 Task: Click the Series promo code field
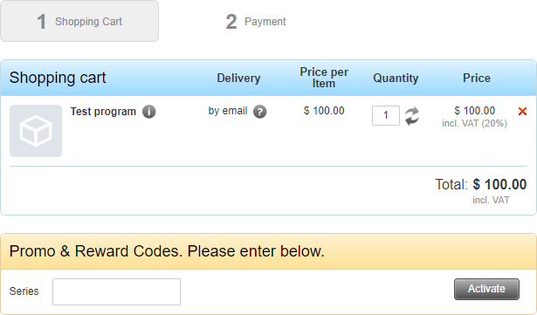coord(116,291)
